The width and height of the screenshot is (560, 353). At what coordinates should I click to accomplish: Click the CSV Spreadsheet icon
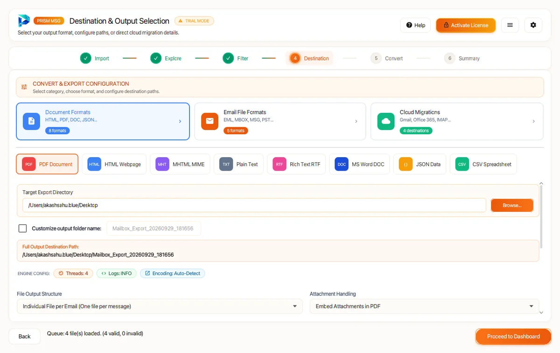tap(462, 164)
